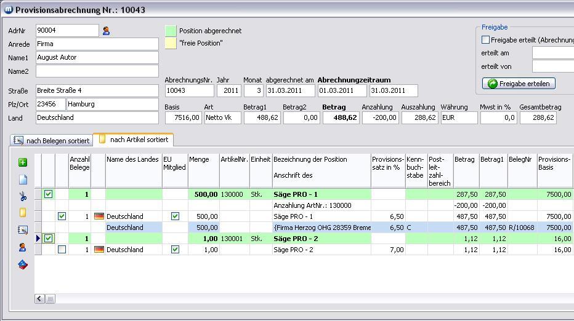This screenshot has width=574, height=321.
Task: Click the red and blue book icon
Action: [23, 264]
